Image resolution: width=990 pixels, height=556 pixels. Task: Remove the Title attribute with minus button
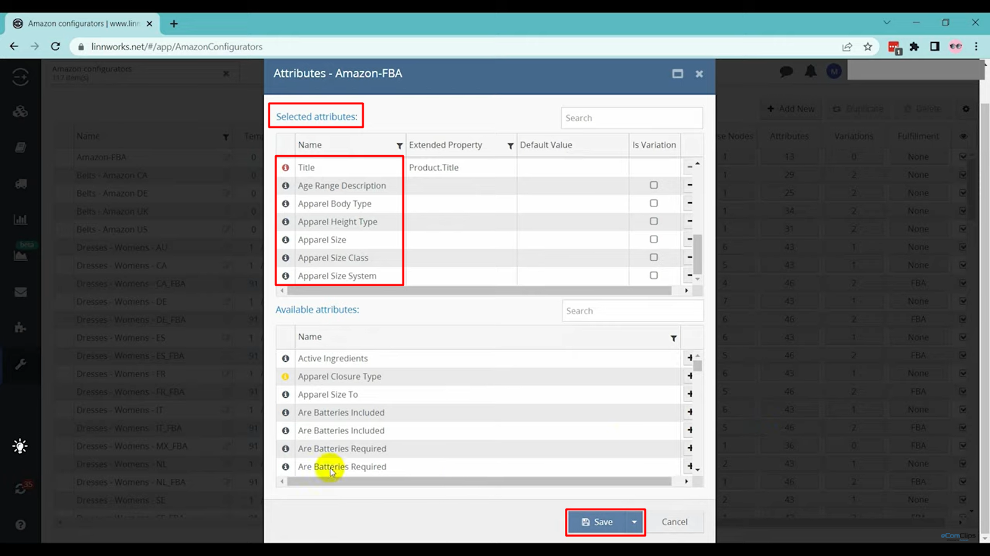(x=690, y=167)
